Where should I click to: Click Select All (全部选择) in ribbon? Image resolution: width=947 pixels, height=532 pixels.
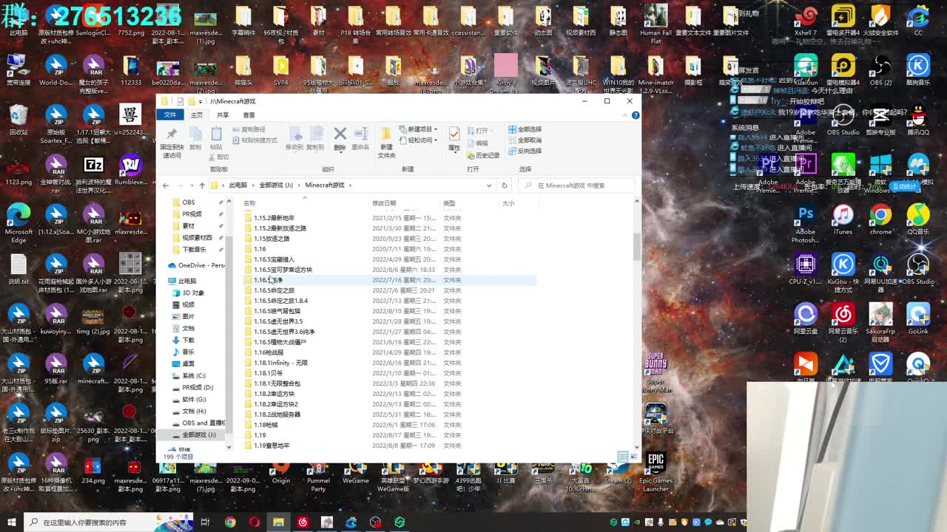coord(525,129)
